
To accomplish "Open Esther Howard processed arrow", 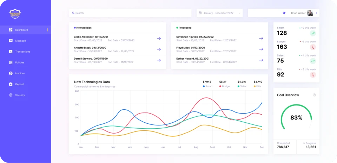I will point(261,60).
